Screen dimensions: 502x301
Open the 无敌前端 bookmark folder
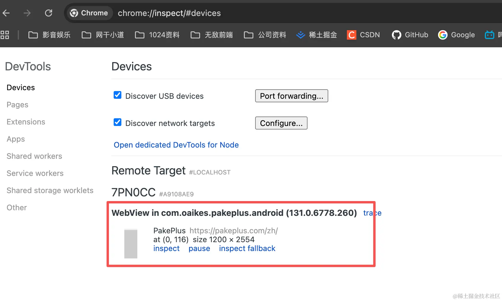(212, 35)
